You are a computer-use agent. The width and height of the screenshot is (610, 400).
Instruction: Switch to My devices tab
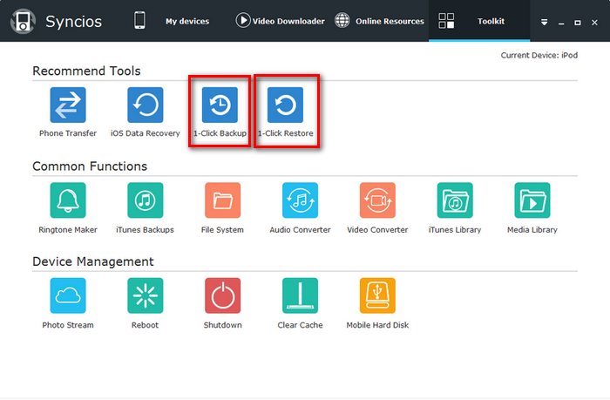[187, 22]
